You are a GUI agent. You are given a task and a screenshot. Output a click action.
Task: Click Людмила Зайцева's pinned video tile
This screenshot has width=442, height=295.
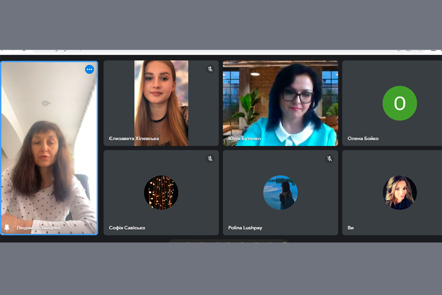point(49,148)
